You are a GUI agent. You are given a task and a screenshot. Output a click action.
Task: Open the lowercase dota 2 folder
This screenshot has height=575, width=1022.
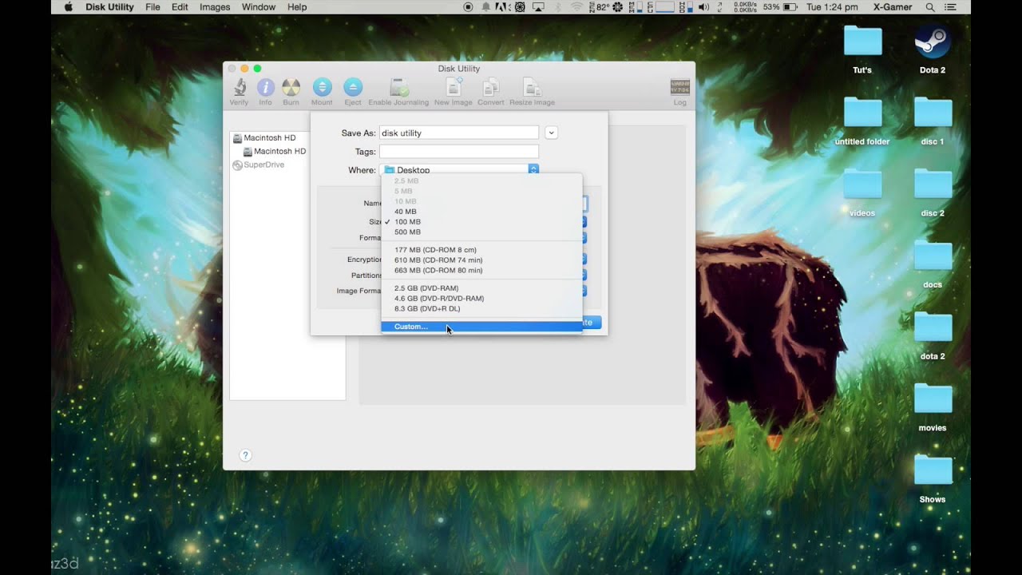(x=933, y=335)
